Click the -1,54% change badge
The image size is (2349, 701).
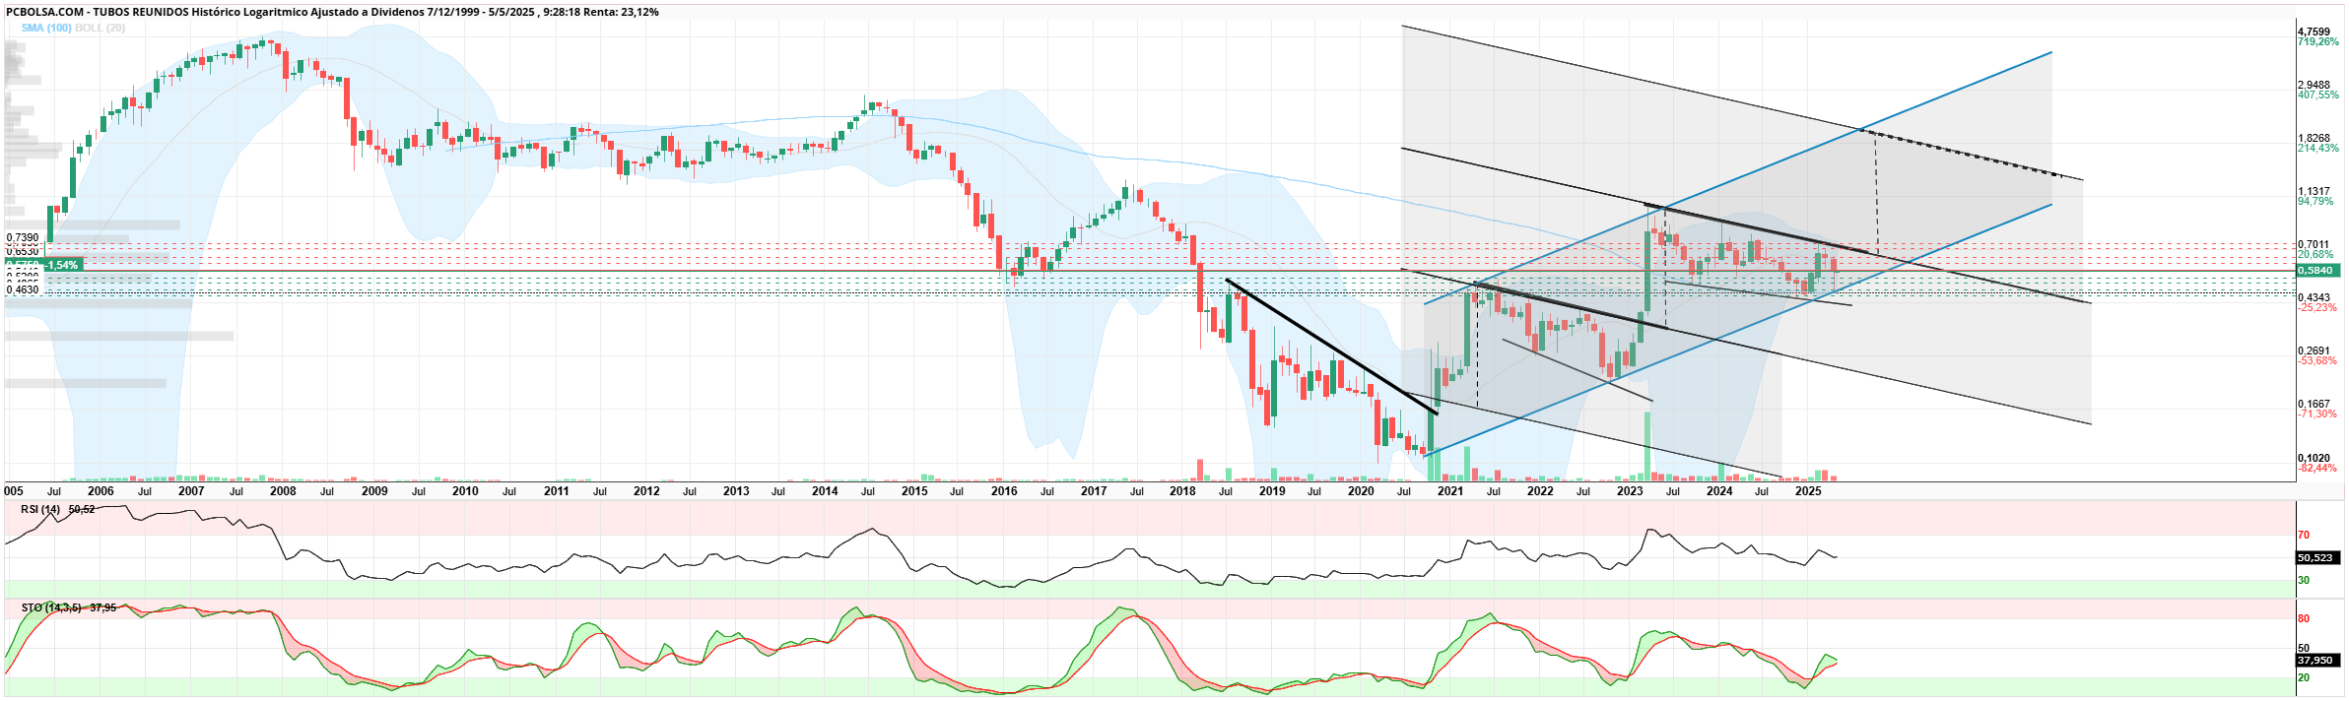coord(62,265)
